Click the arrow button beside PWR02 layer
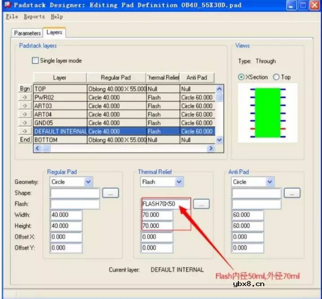Screen dimensions: 322x299 pos(25,98)
